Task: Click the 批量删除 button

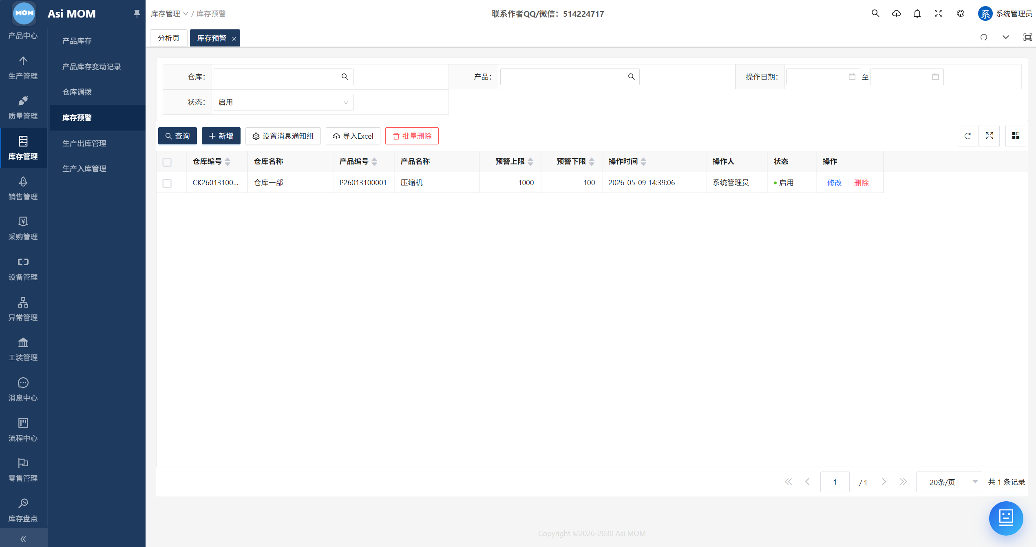Action: coord(412,136)
